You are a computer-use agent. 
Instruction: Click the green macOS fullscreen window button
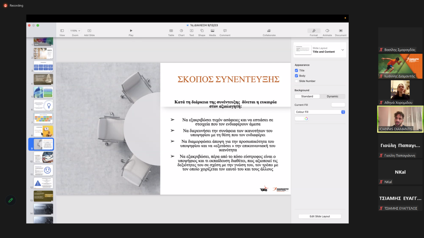click(x=38, y=25)
